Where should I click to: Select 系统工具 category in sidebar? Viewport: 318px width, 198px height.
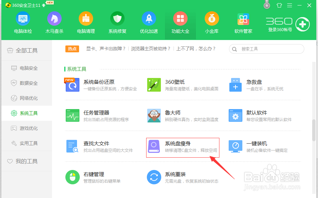[x=27, y=113]
